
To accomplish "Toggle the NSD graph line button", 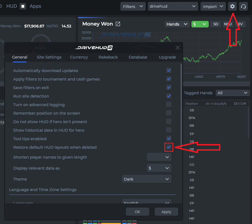I will click(228, 24).
